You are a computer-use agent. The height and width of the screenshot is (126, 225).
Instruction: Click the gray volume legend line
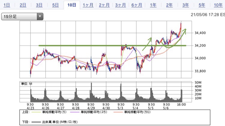pyautogui.click(x=36, y=122)
